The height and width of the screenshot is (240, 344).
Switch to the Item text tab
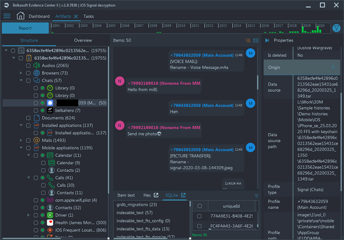(126, 195)
